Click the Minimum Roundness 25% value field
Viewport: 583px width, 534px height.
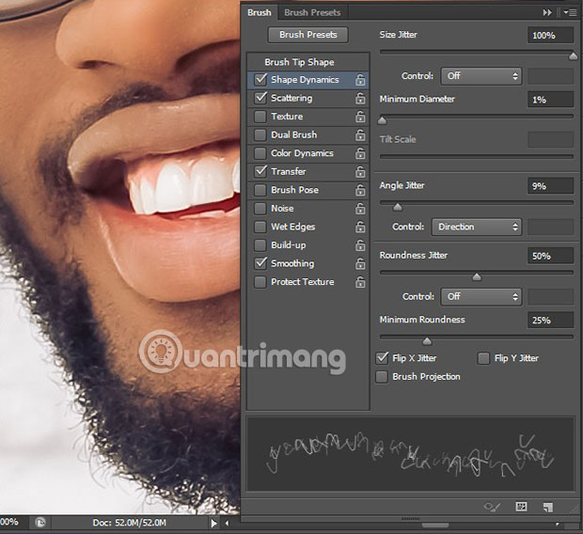pyautogui.click(x=550, y=321)
